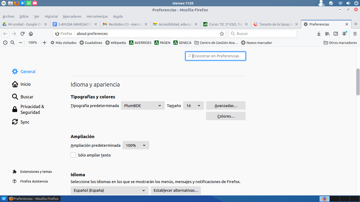This screenshot has height=202, width=360.
Task: Open the Marcadores menu
Action: tap(72, 16)
